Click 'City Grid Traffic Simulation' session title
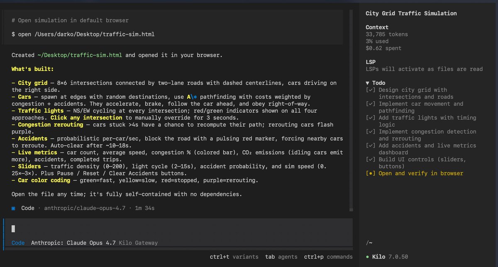This screenshot has height=267, width=498. 411,13
